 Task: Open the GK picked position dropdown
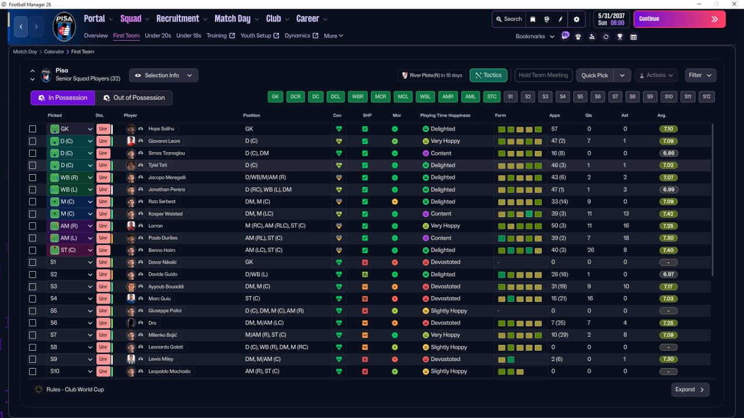90,129
